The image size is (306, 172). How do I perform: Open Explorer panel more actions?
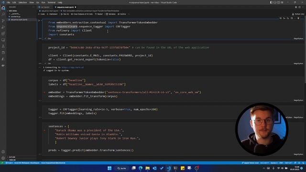[x=33, y=7]
